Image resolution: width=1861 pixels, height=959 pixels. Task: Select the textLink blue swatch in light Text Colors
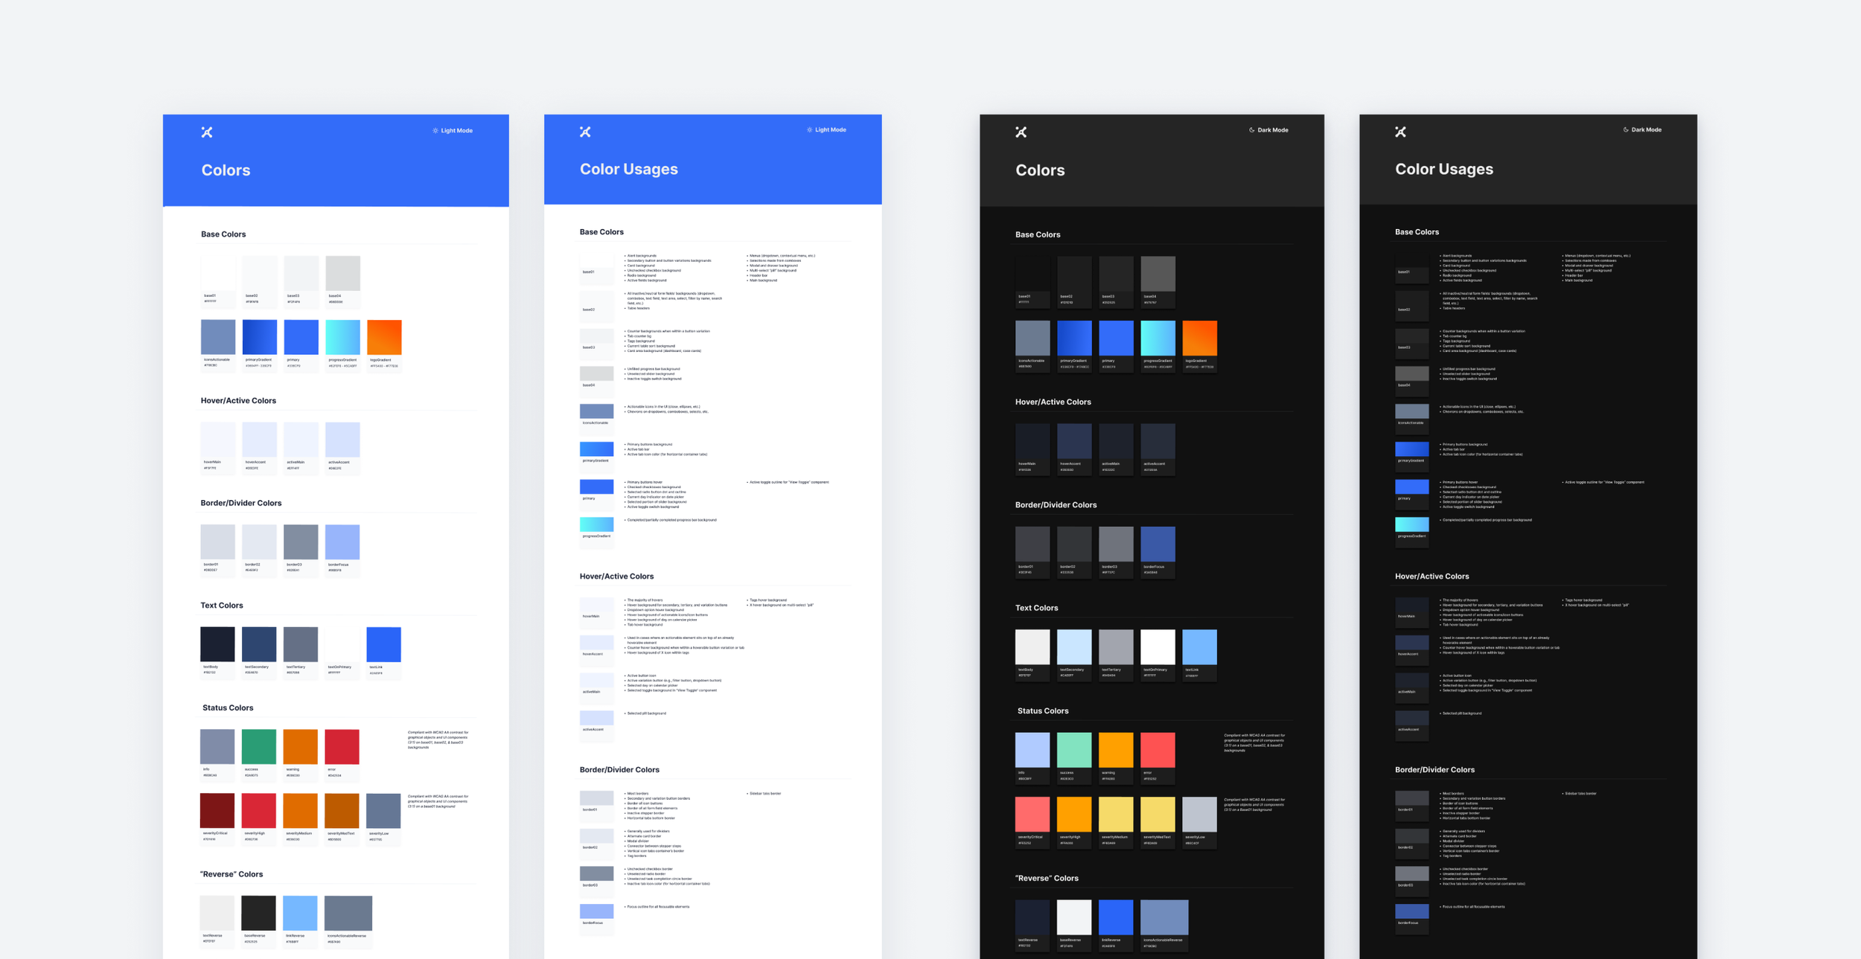[x=383, y=644]
